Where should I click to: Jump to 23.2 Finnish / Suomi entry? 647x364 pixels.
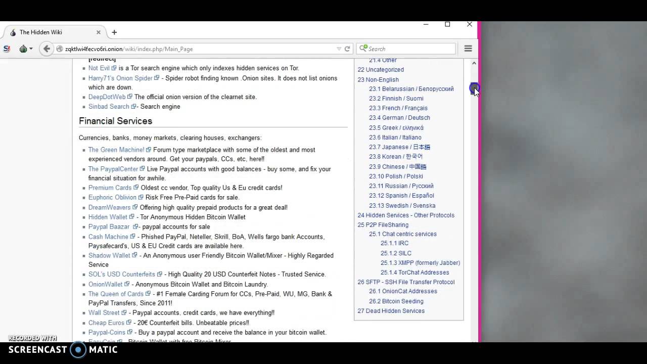(396, 99)
